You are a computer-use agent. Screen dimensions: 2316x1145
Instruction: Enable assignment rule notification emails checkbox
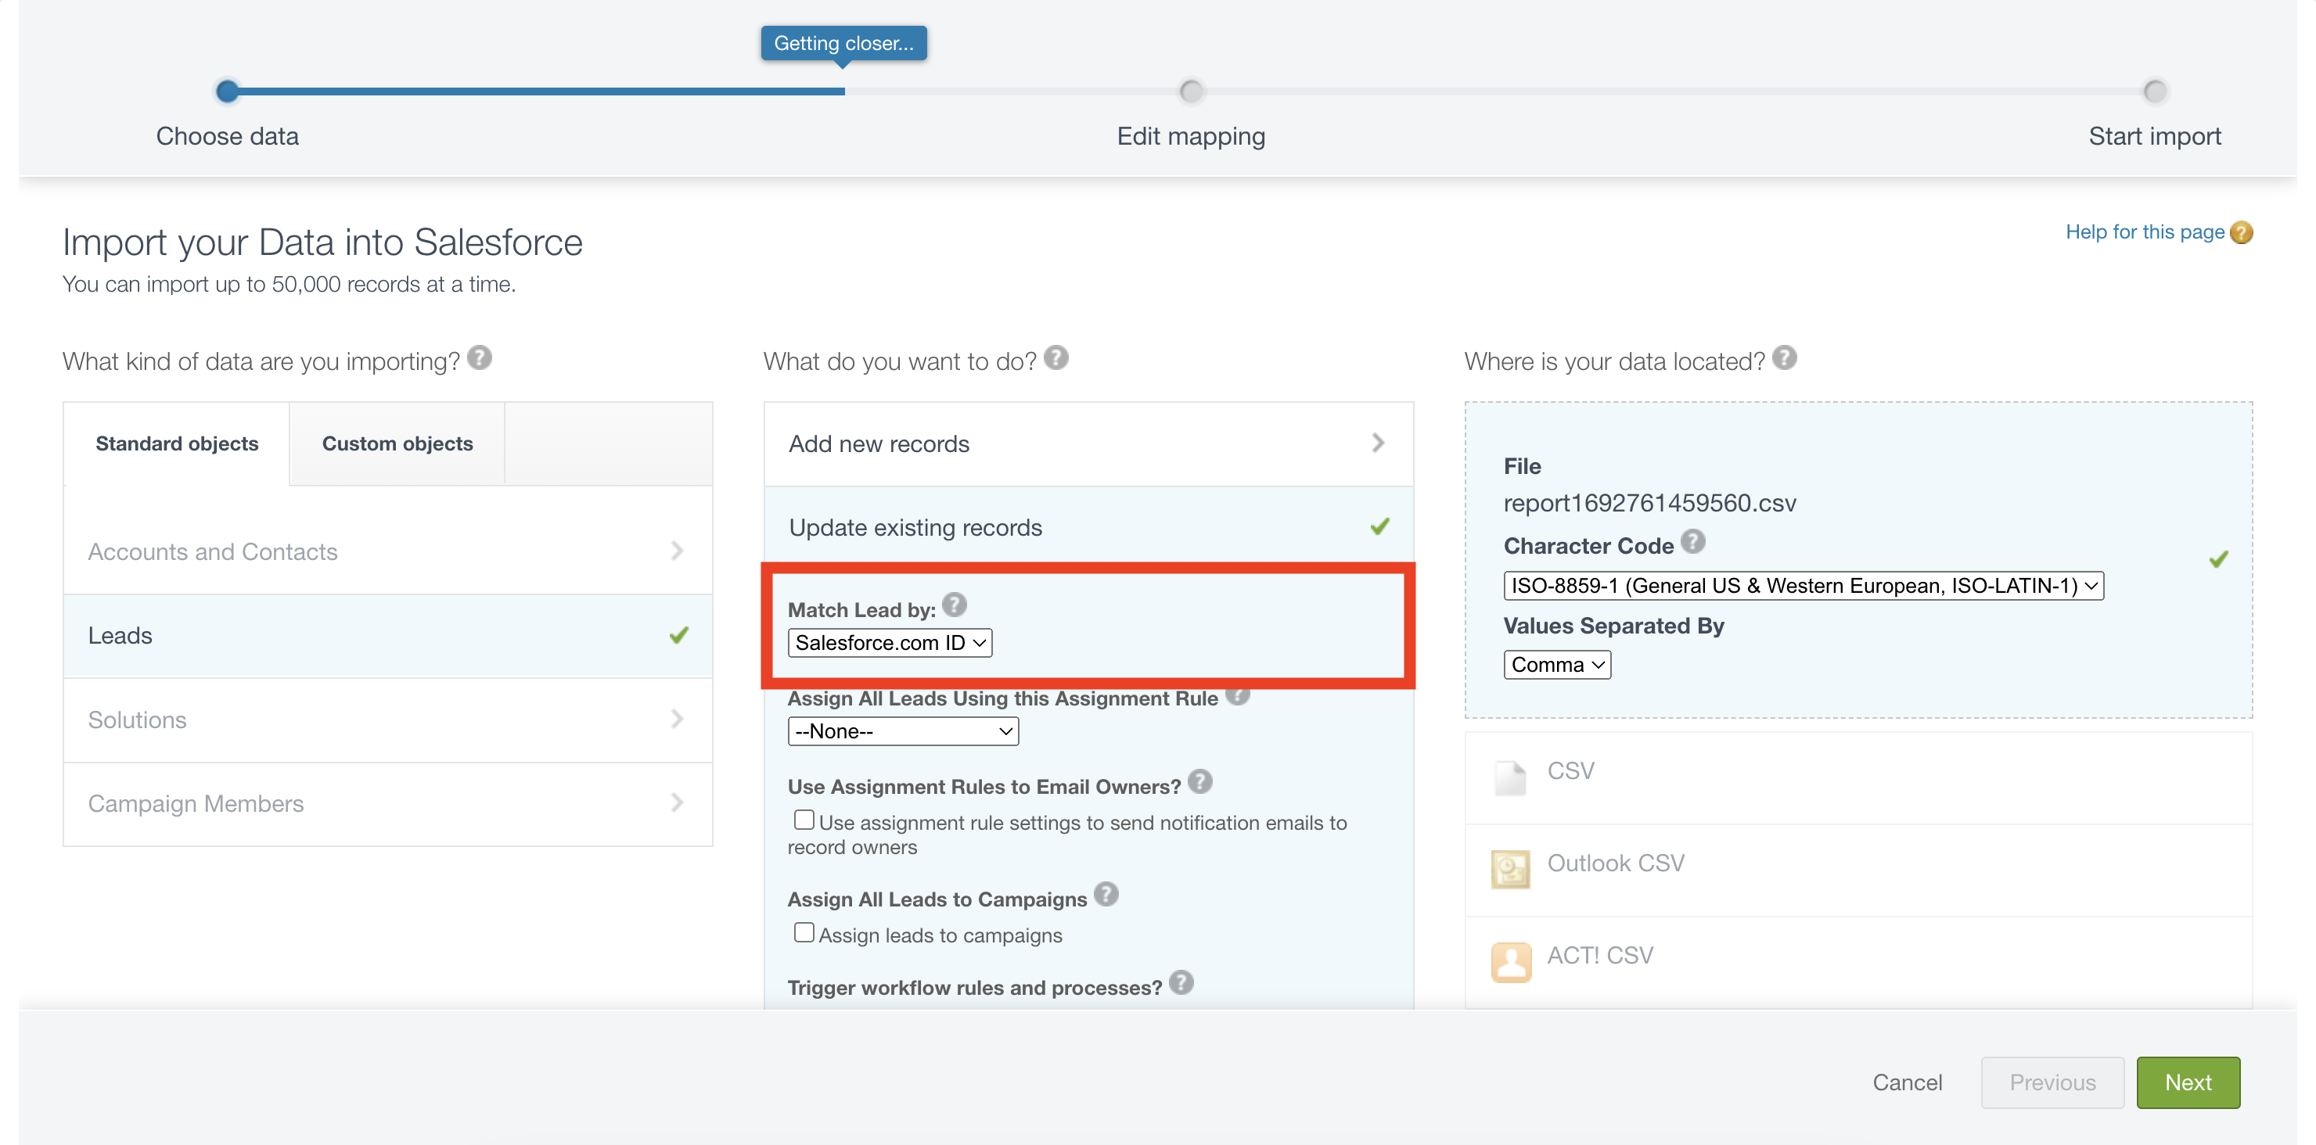tap(804, 820)
